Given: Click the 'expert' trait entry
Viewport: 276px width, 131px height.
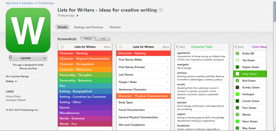Looking at the screenshot, I should point(202,118).
